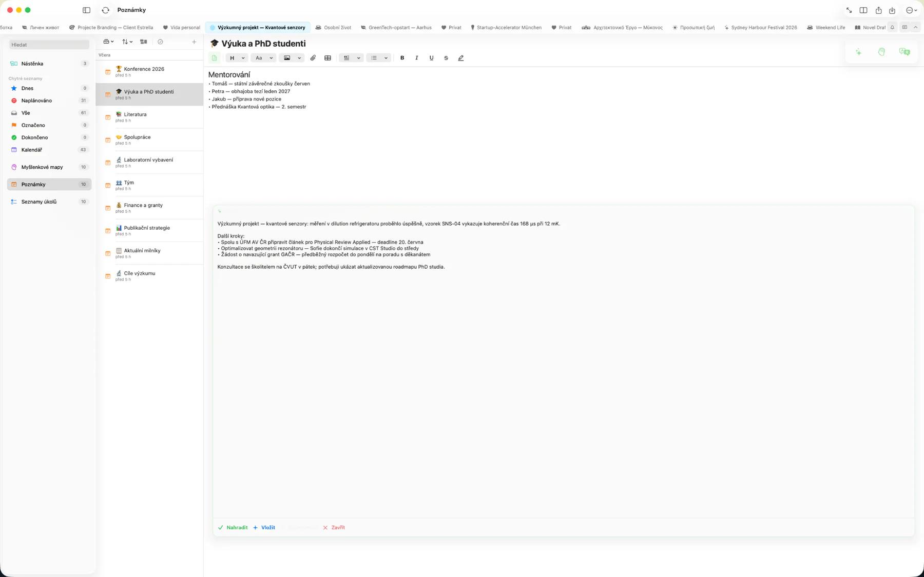
Task: Toggle the show completed checkmark icon
Action: coord(160,42)
